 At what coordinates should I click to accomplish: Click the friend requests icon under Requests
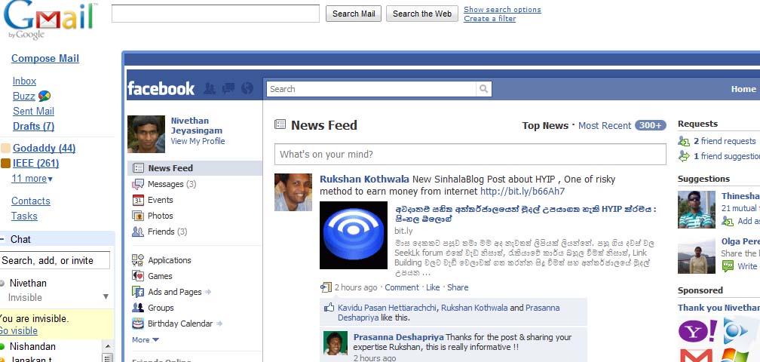pyautogui.click(x=684, y=141)
